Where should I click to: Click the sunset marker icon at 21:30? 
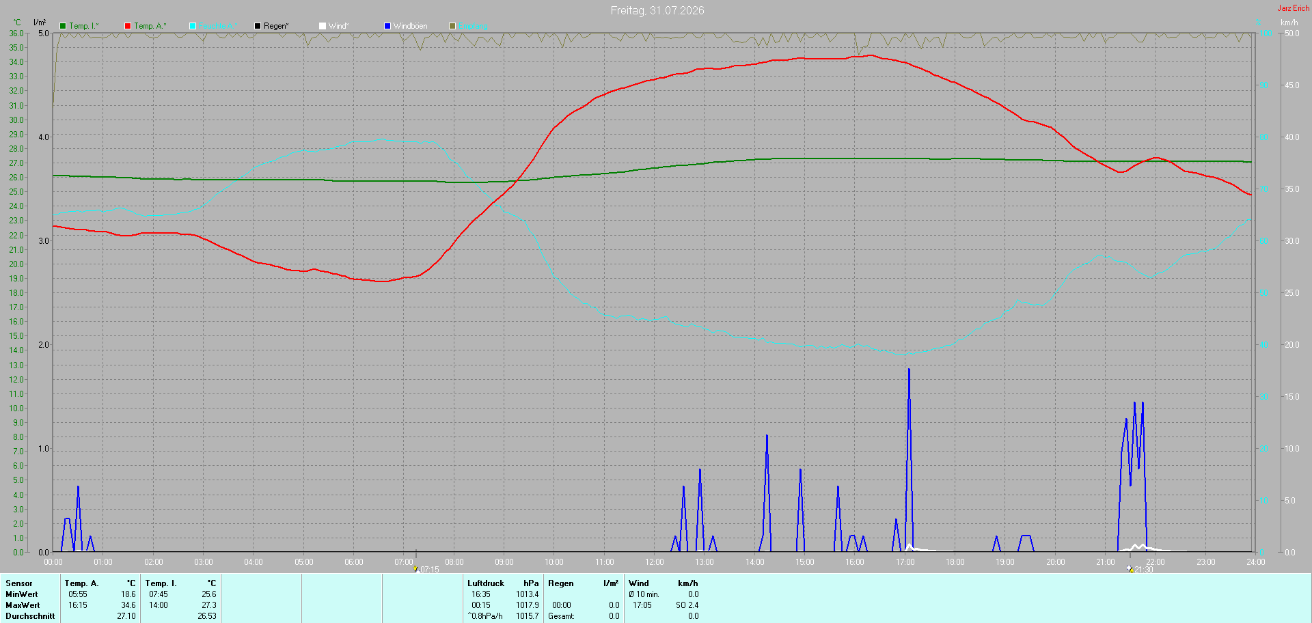[x=1130, y=568]
